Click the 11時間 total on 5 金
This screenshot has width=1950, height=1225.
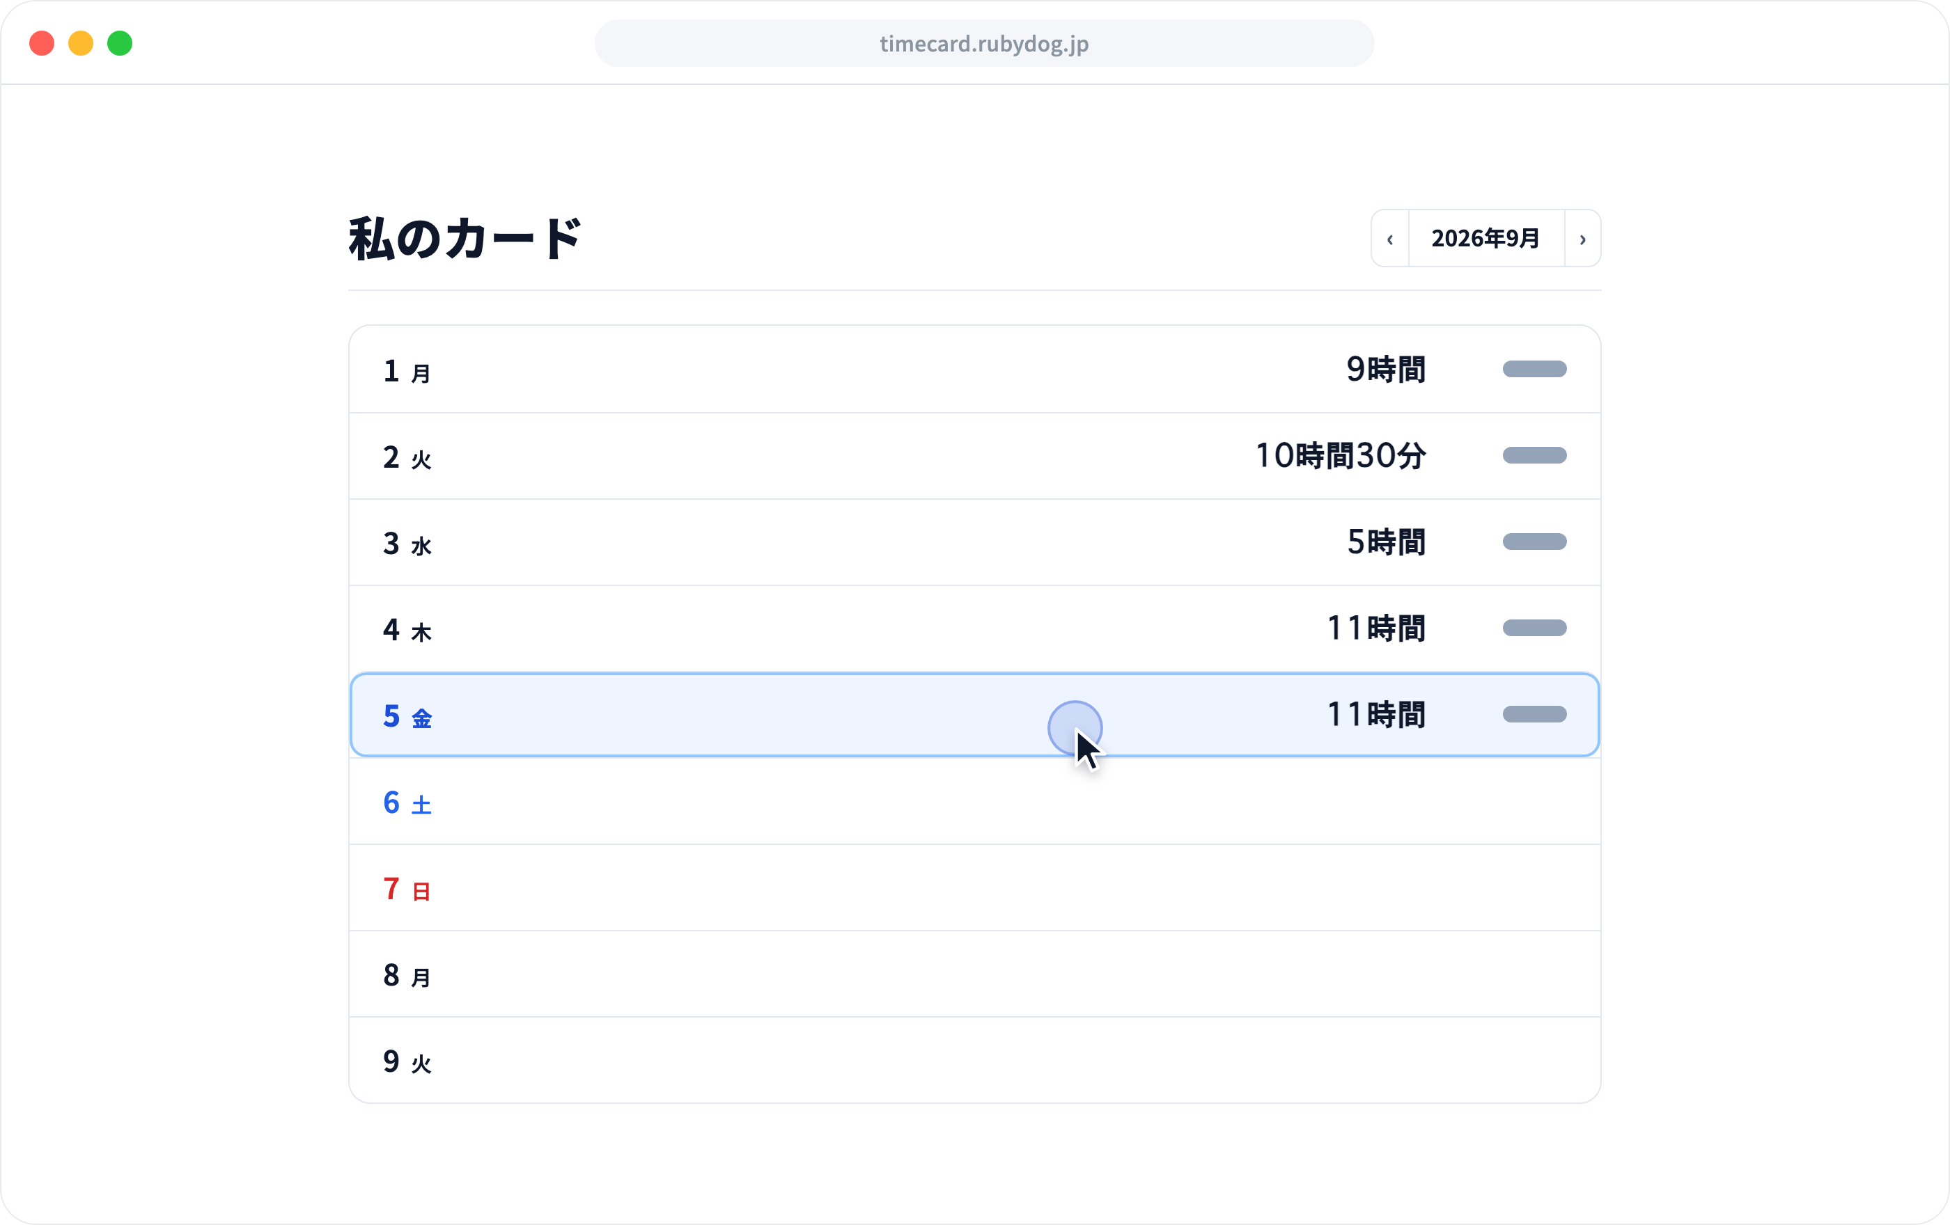point(1377,716)
